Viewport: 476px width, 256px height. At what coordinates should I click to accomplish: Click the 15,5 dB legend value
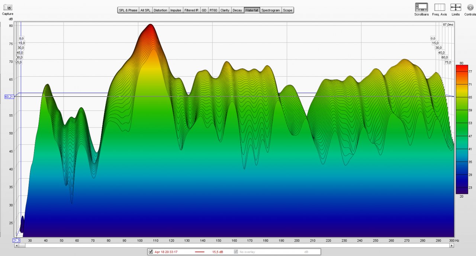coord(218,252)
